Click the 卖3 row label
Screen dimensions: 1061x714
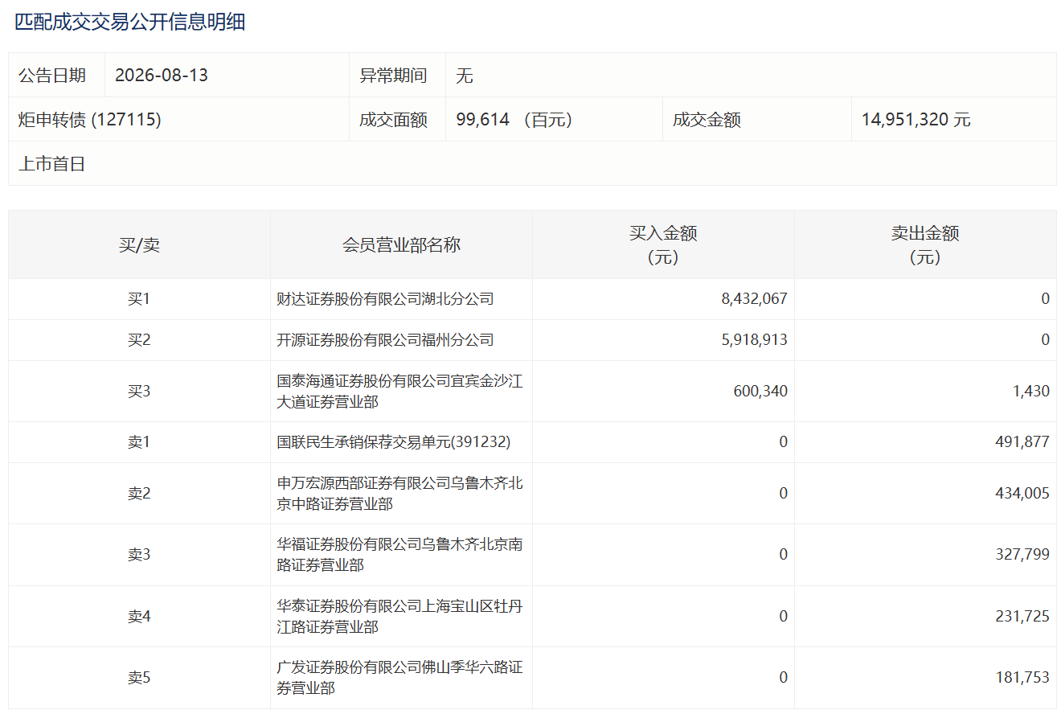pos(139,555)
